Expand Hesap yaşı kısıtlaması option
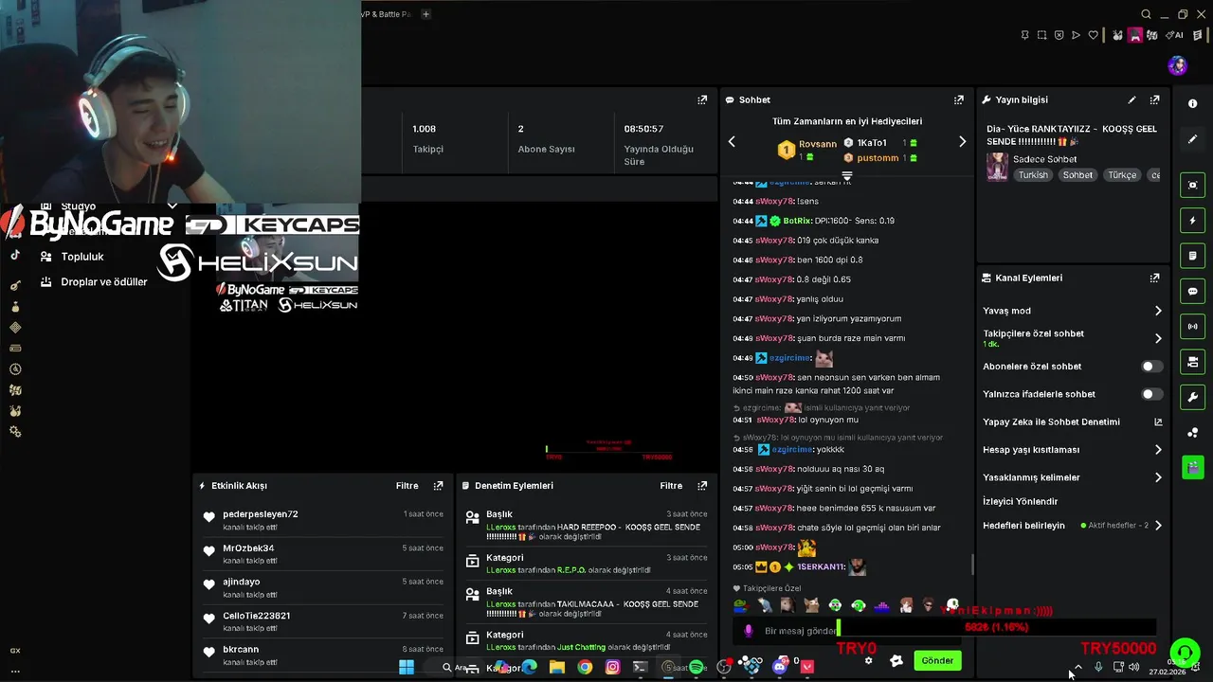The width and height of the screenshot is (1213, 682). [x=1158, y=450]
